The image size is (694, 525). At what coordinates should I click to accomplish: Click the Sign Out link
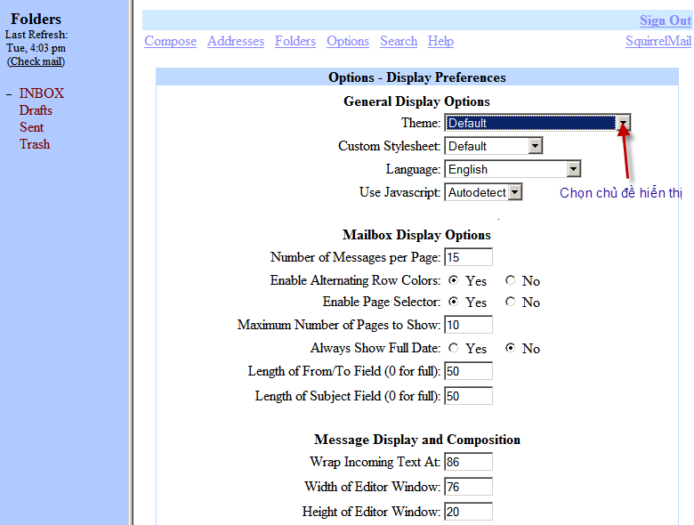tap(666, 20)
